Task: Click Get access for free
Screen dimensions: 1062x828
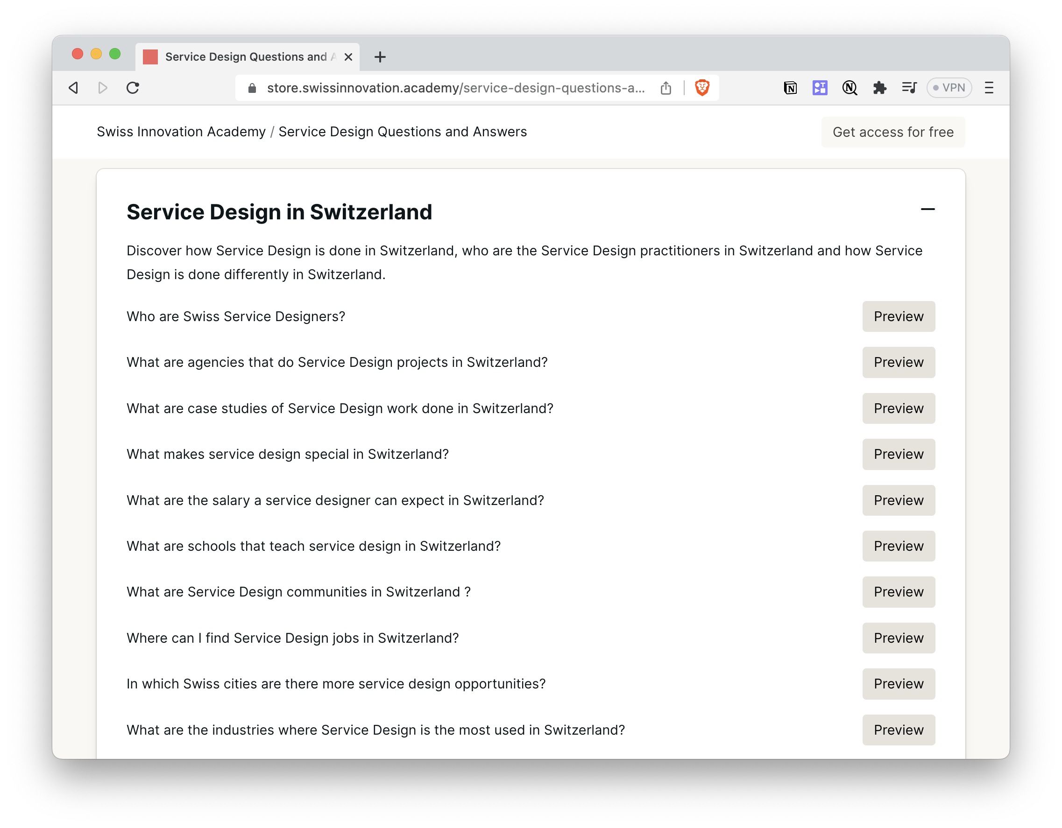Action: coord(893,132)
